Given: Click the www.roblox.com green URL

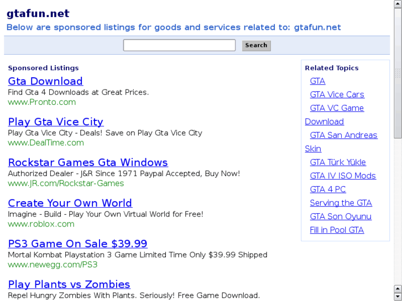Looking at the screenshot, I should (41, 224).
